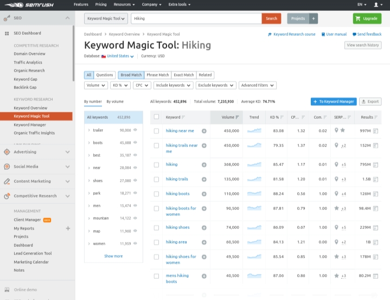Click the Advertising target icon in sidebar

[7, 152]
